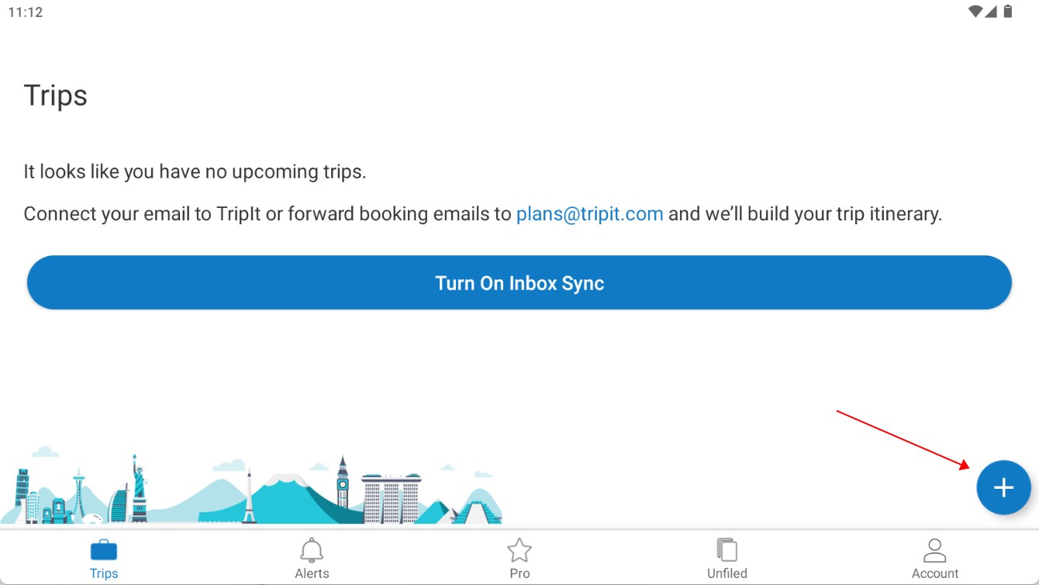Open the Pro tab
Image resolution: width=1039 pixels, height=585 pixels.
[519, 559]
